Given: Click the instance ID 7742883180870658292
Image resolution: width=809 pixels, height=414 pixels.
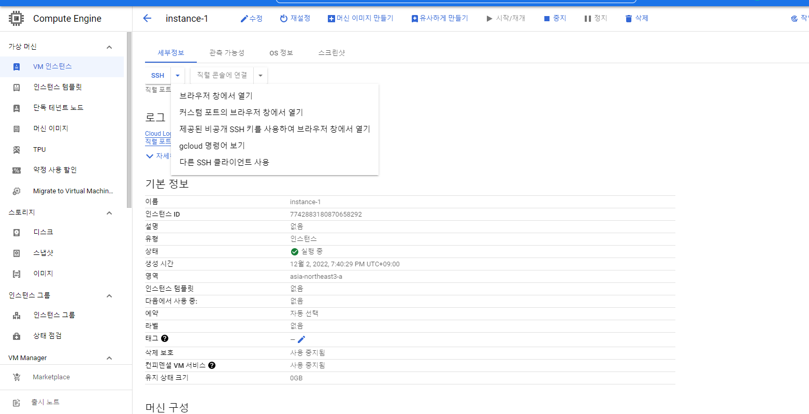Looking at the screenshot, I should pyautogui.click(x=326, y=215).
